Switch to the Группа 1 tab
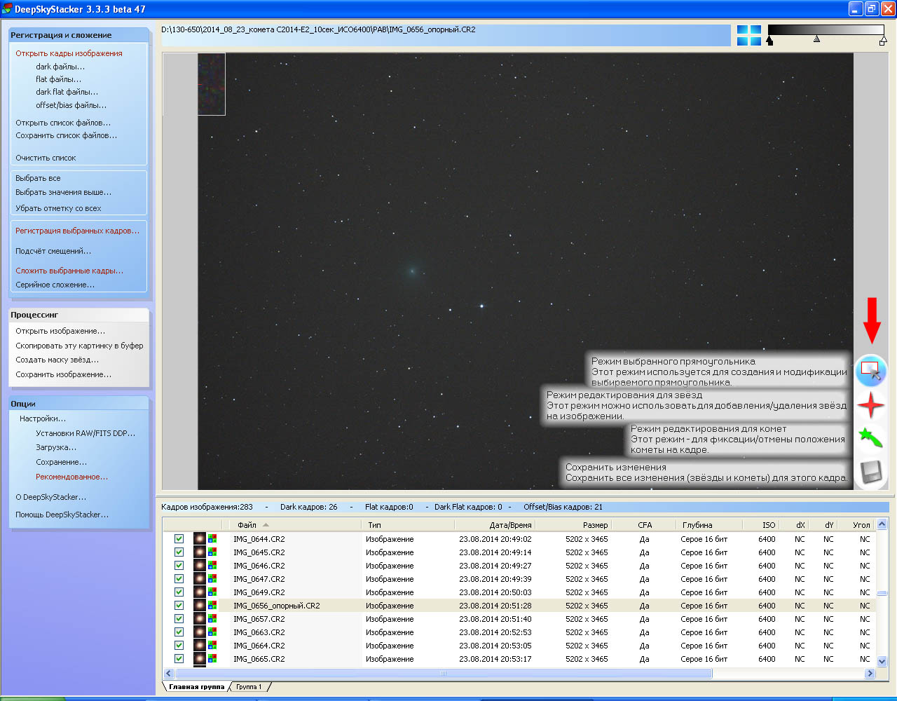 coord(249,687)
